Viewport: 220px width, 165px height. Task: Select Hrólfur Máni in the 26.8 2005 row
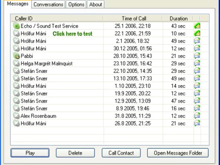tap(33, 123)
